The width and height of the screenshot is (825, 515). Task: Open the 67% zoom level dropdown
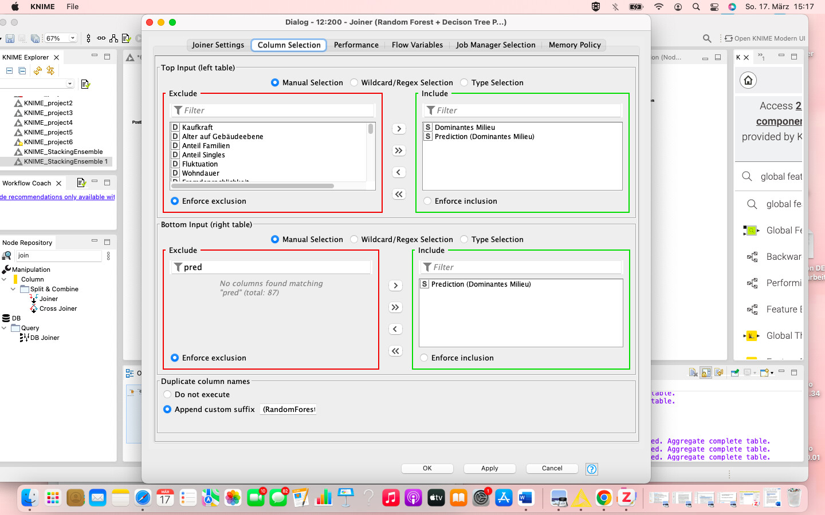click(x=73, y=38)
